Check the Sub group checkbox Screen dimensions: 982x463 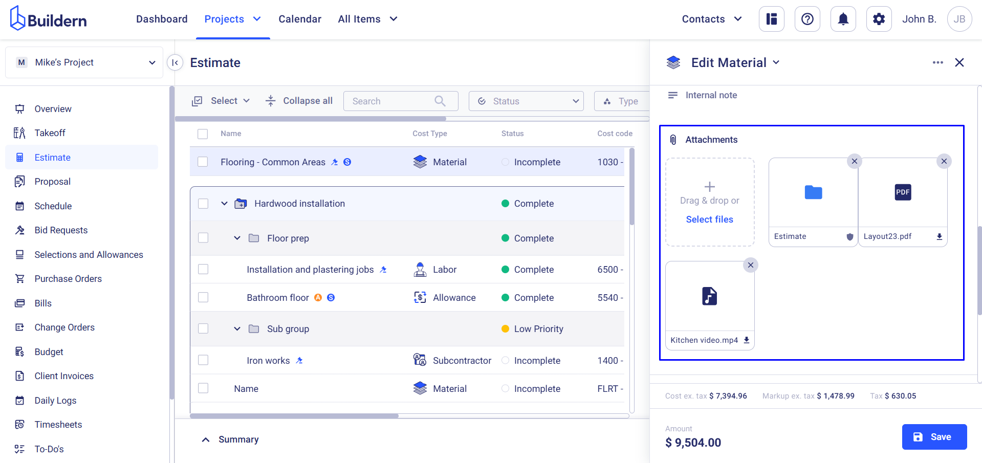(203, 328)
